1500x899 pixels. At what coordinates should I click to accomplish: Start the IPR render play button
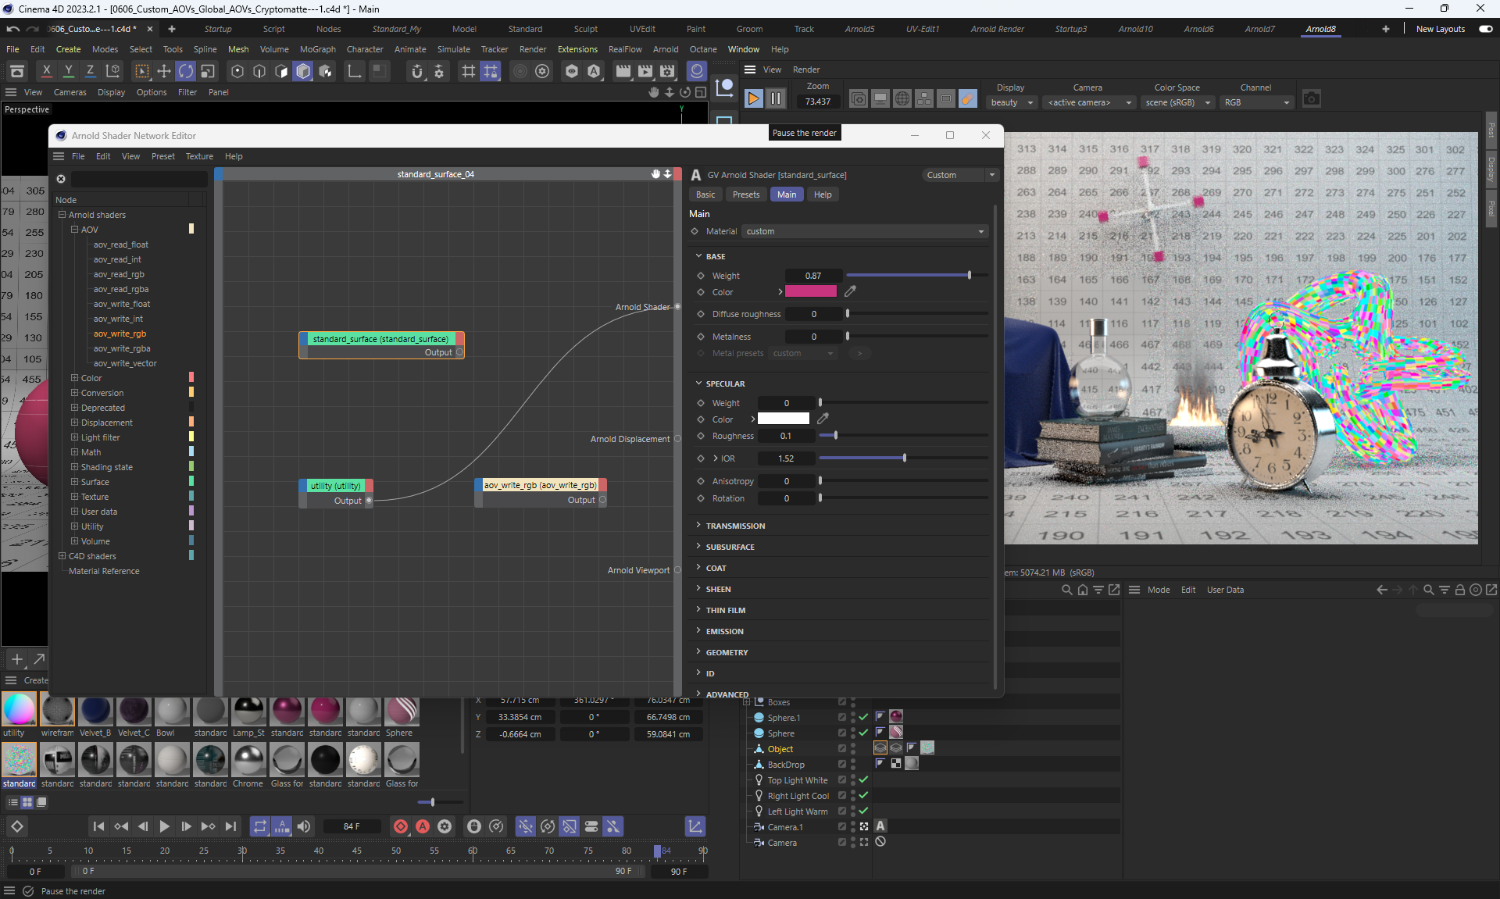click(x=753, y=98)
